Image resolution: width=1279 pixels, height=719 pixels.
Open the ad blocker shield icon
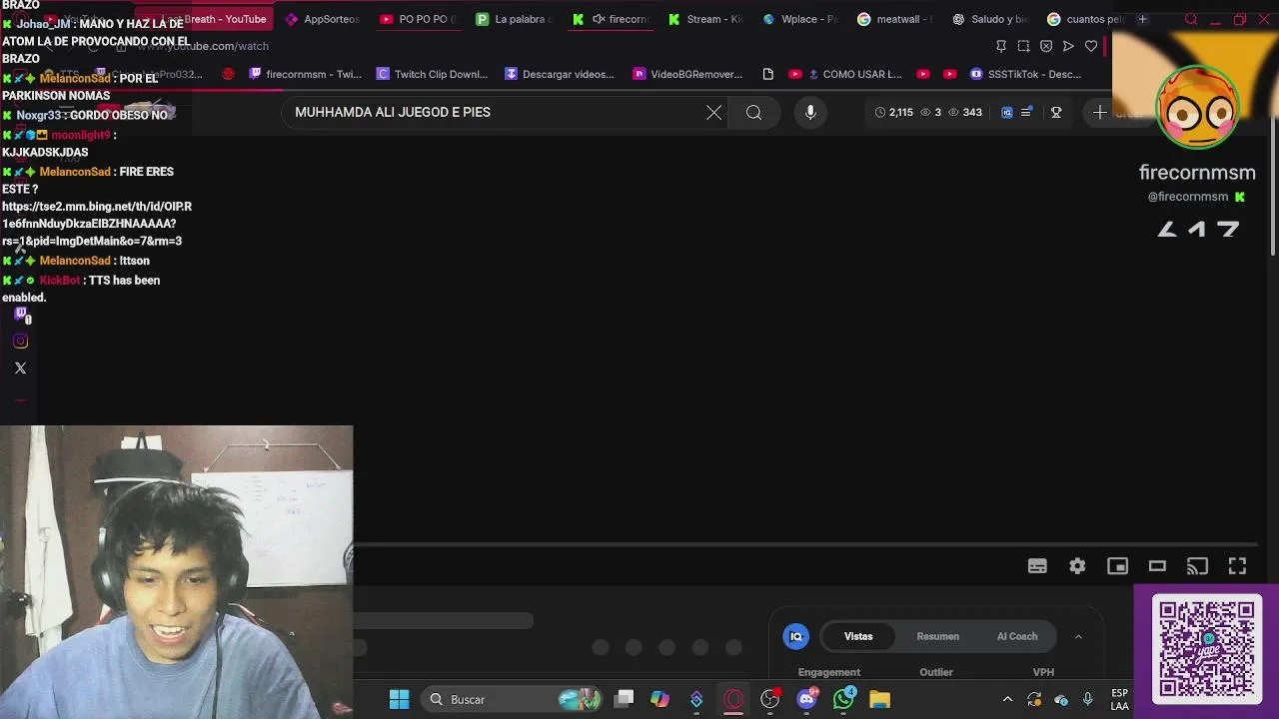tap(1046, 46)
